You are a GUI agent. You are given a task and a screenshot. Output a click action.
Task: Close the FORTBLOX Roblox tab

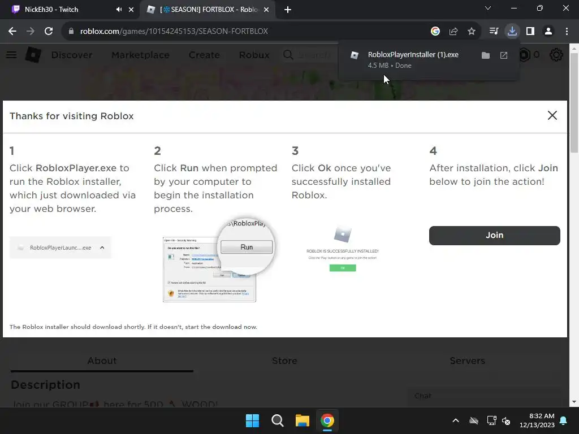click(x=266, y=10)
